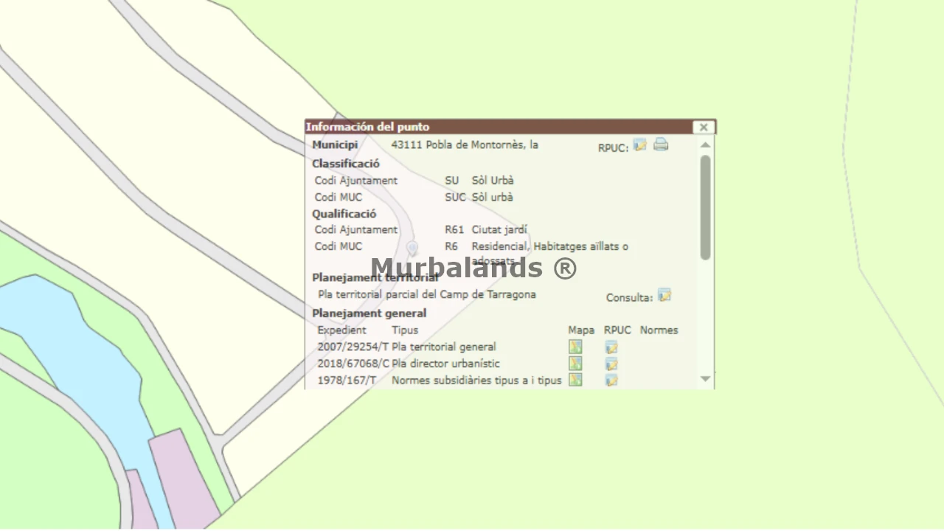Click the 'Sòl Urbà' value next to SU
This screenshot has width=944, height=531.
click(x=493, y=181)
